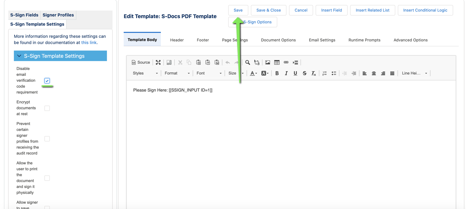466x209 pixels.
Task: Click the Cancel button
Action: (301, 10)
